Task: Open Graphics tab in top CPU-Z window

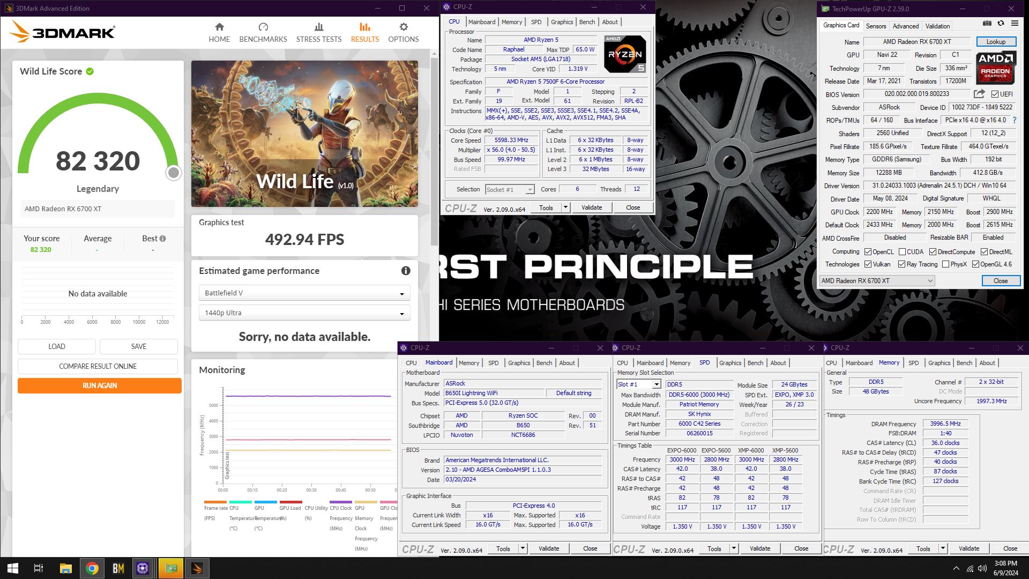Action: (562, 22)
